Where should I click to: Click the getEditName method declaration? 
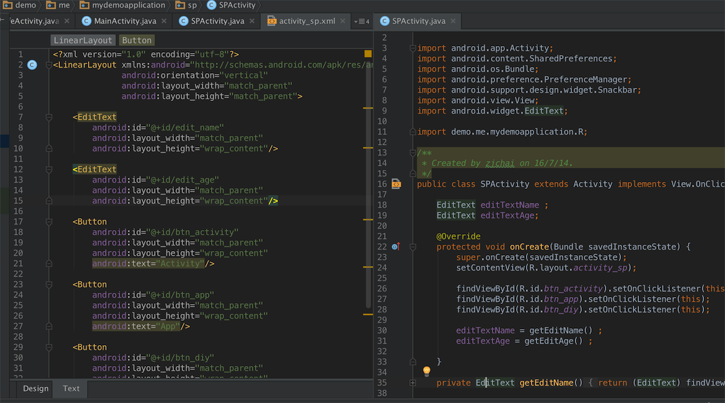(x=546, y=383)
